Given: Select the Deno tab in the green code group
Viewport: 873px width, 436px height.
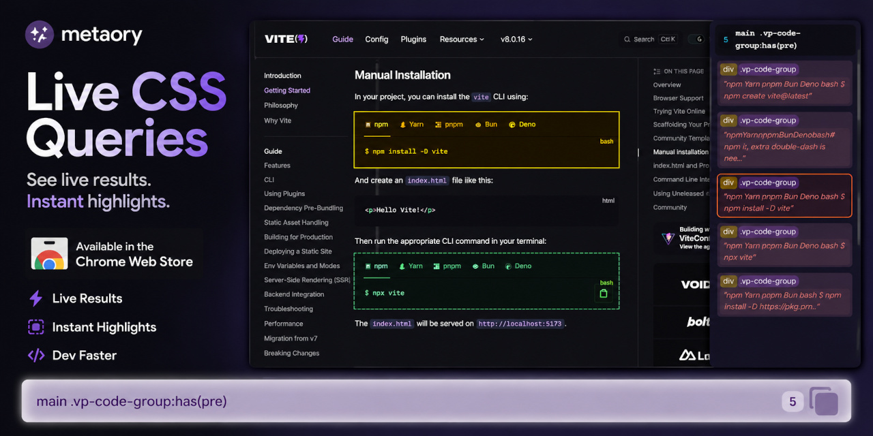Looking at the screenshot, I should pyautogui.click(x=518, y=266).
